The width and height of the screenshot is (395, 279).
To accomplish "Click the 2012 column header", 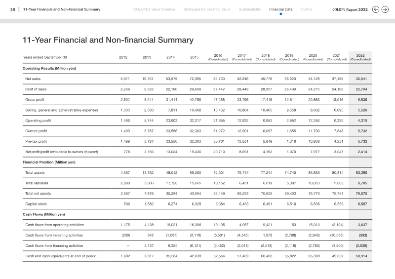I will pos(123,57).
